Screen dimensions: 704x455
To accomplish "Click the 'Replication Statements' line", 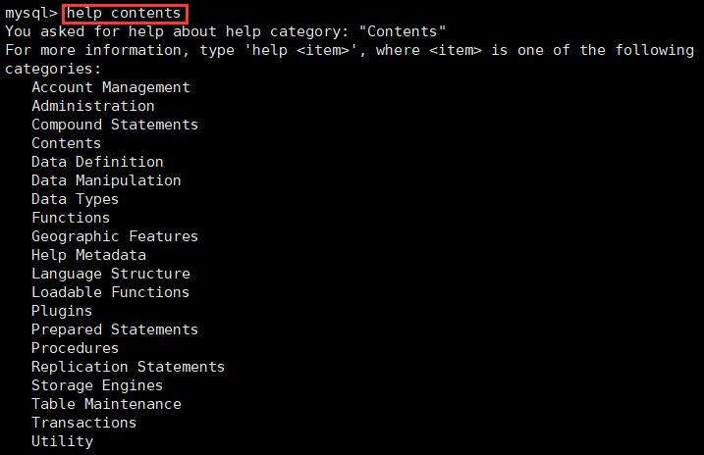I will (x=128, y=367).
